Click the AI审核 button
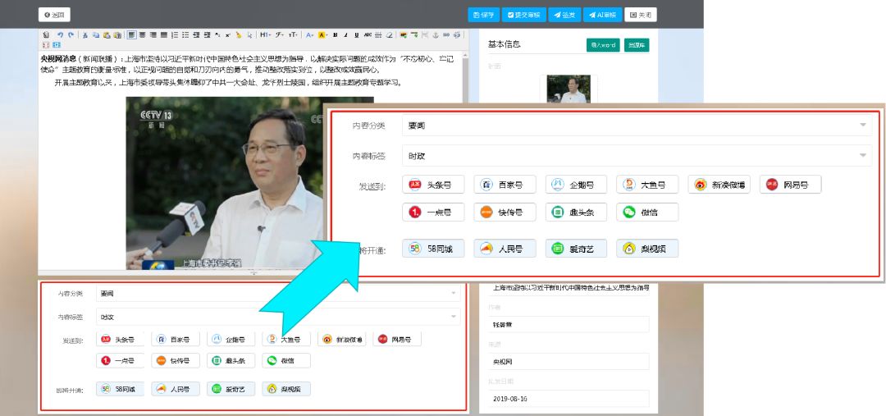Screen dimensions: 886x416 (x=602, y=15)
